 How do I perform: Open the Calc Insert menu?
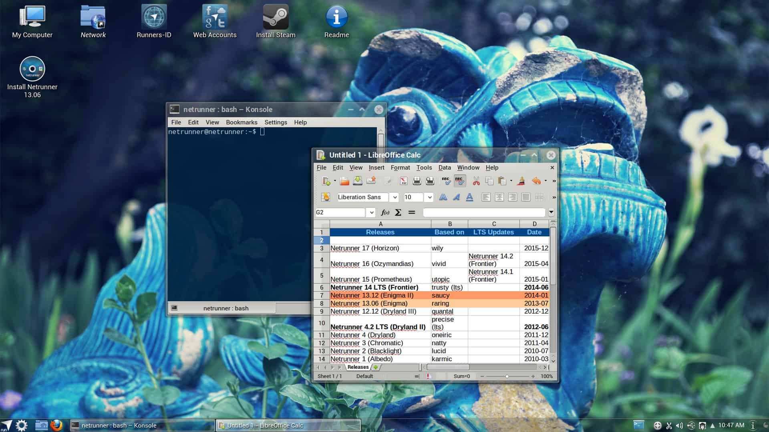coord(376,168)
